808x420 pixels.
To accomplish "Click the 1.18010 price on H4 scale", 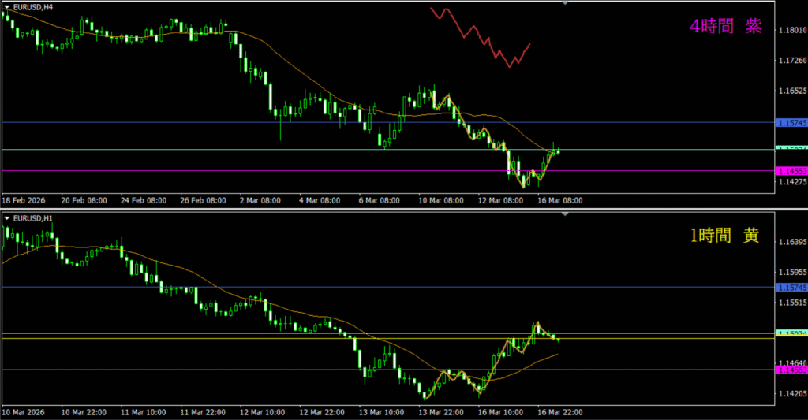I will pyautogui.click(x=791, y=31).
